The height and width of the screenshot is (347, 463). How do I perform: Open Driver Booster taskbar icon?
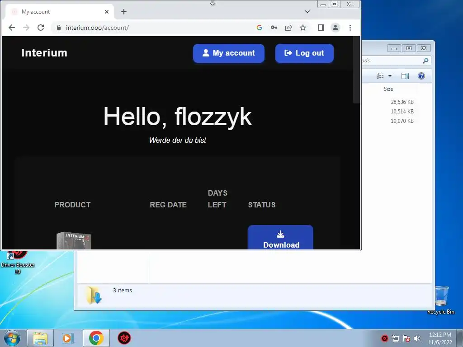click(x=124, y=338)
